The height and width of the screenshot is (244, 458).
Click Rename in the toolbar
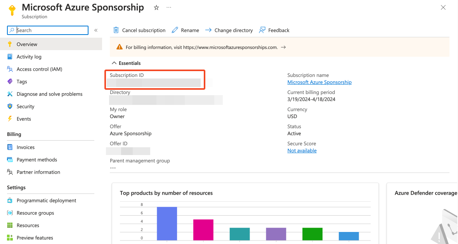point(190,30)
